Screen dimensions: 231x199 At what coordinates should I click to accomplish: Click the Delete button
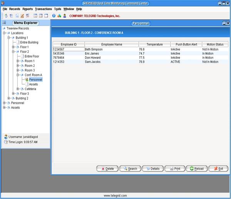point(107,168)
